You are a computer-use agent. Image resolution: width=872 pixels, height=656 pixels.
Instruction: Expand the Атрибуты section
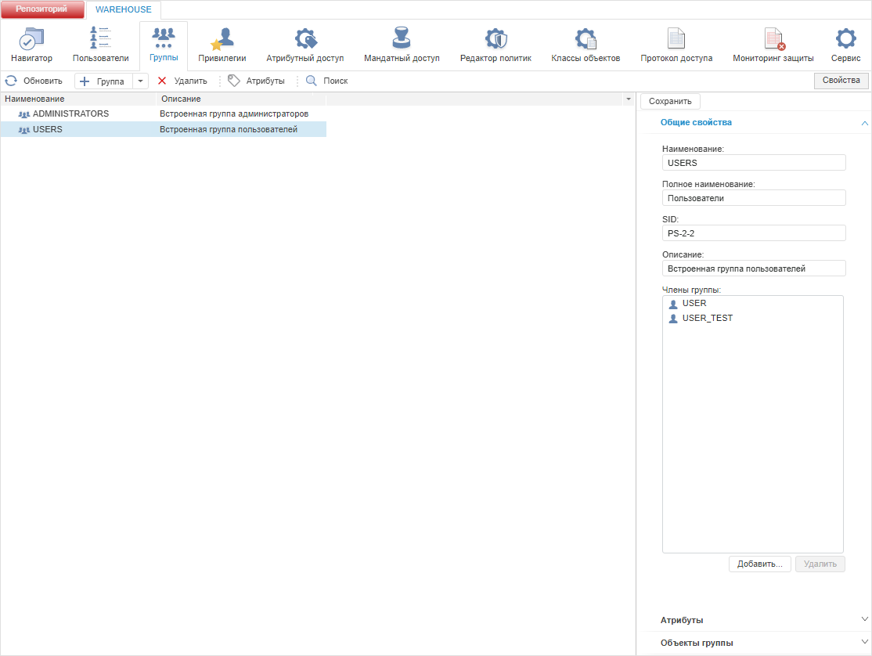click(864, 619)
